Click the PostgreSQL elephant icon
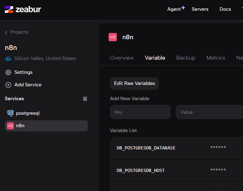The width and height of the screenshot is (243, 191). [x=10, y=113]
